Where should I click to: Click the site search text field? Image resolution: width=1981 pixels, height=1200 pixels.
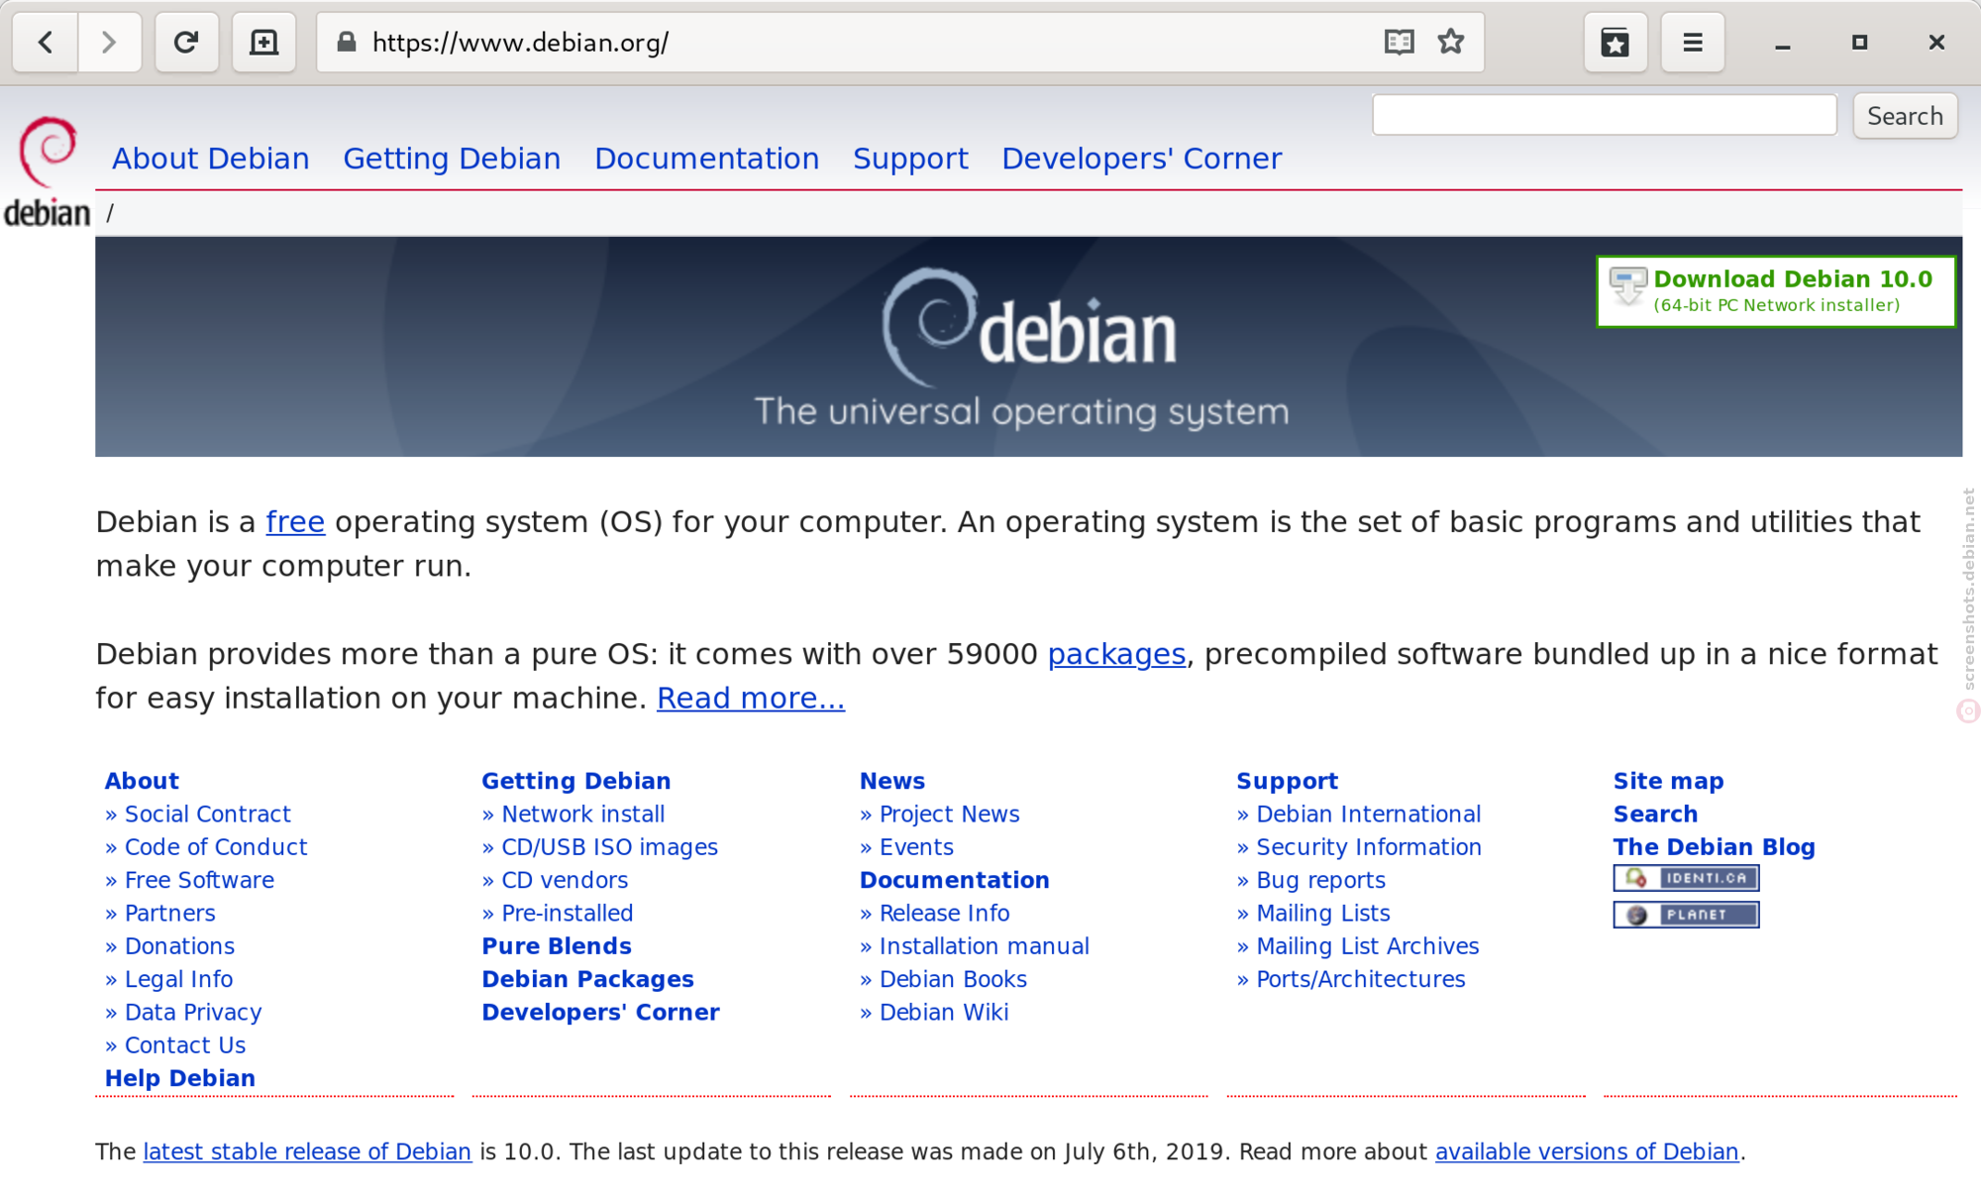point(1605,116)
